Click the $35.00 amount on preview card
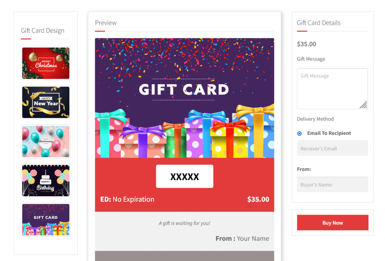Image resolution: width=385 pixels, height=261 pixels. click(x=258, y=199)
